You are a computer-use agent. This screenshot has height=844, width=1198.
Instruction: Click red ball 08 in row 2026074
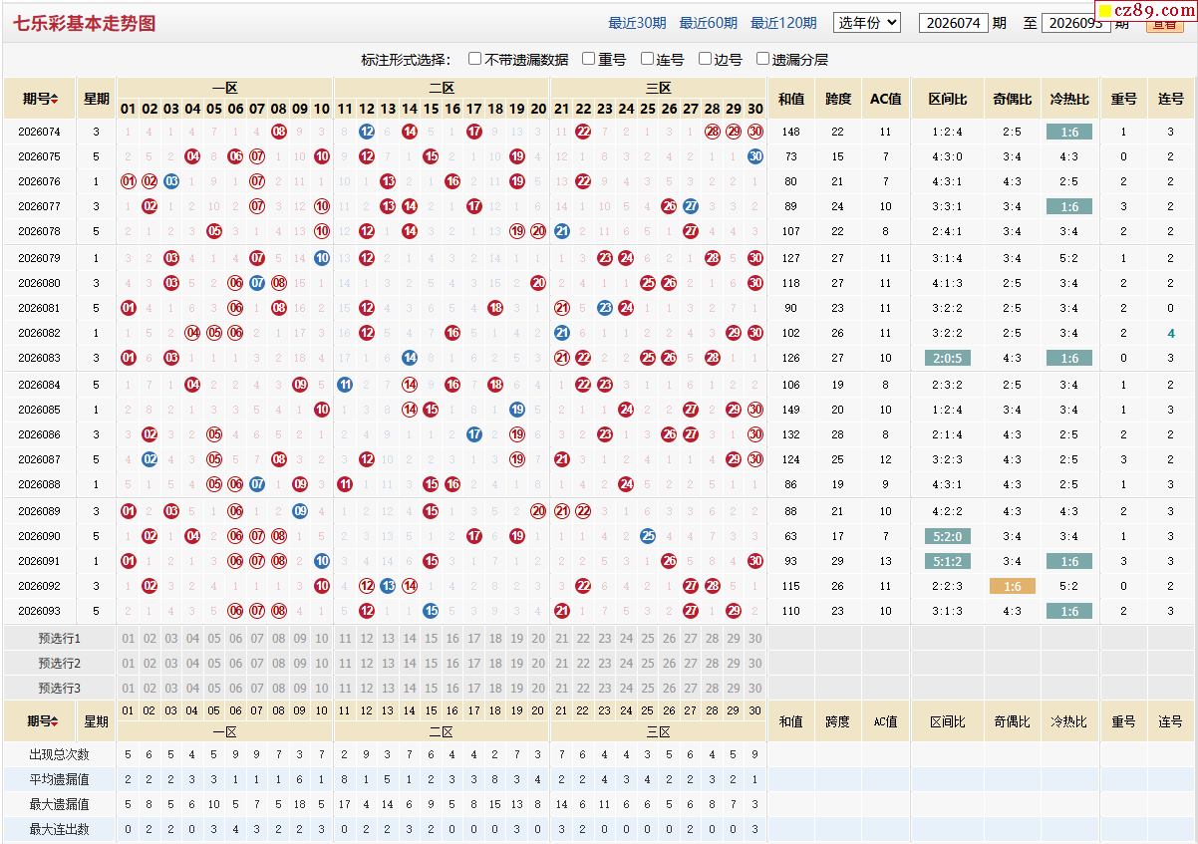click(x=278, y=132)
